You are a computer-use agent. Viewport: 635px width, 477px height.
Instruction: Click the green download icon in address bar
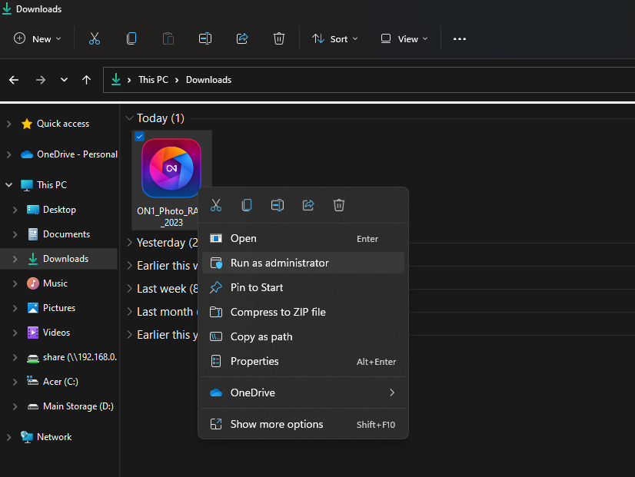point(116,79)
